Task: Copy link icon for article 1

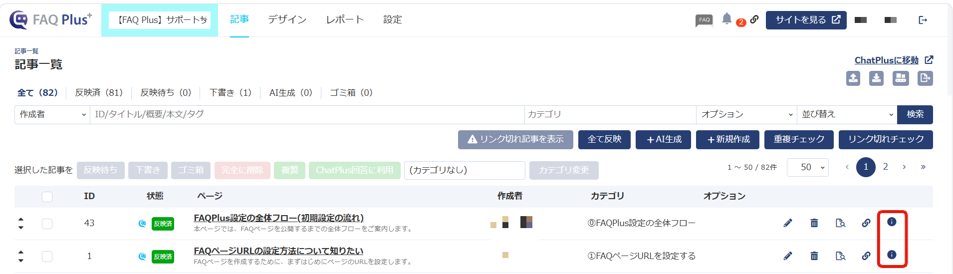Action: coord(866,256)
